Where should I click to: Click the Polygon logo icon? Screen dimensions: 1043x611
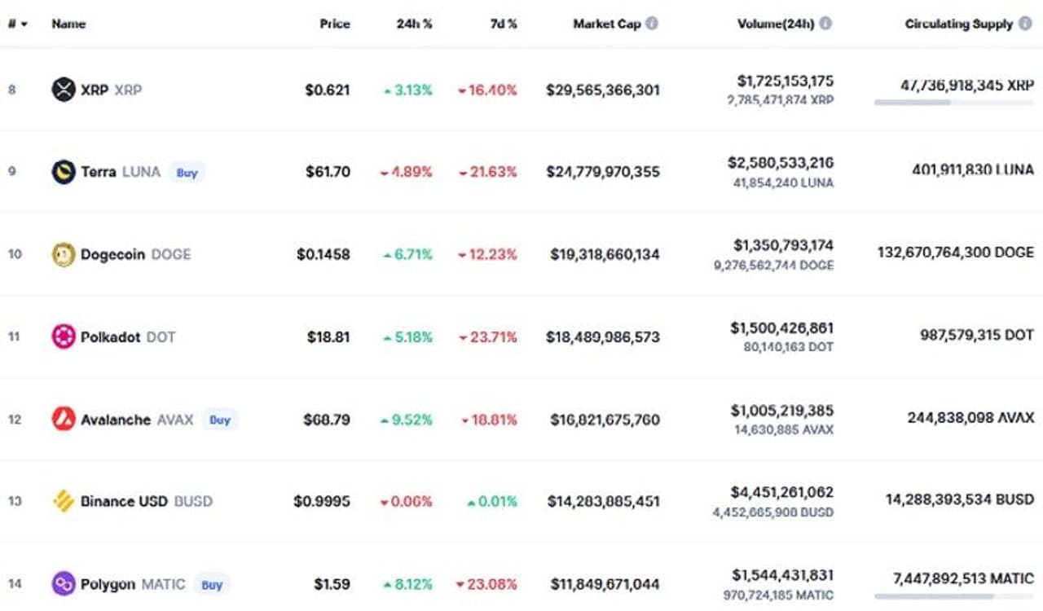[64, 583]
